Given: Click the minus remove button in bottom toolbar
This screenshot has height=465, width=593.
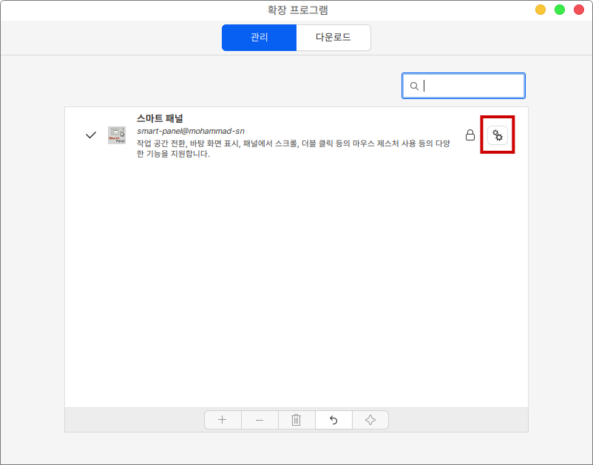Looking at the screenshot, I should point(260,420).
